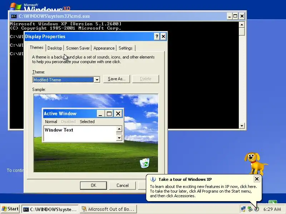
Task: Switch to the Themes tab
Action: coord(37,47)
